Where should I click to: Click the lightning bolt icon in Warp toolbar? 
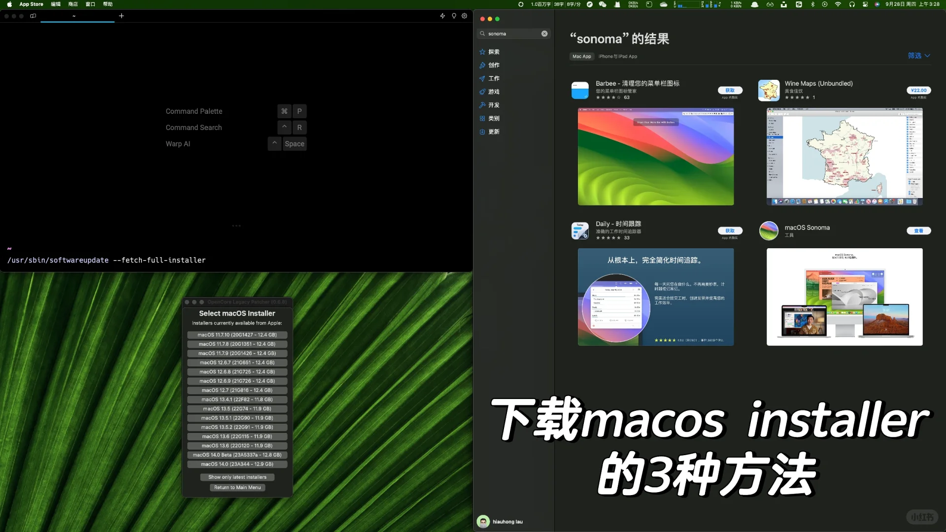coord(442,16)
